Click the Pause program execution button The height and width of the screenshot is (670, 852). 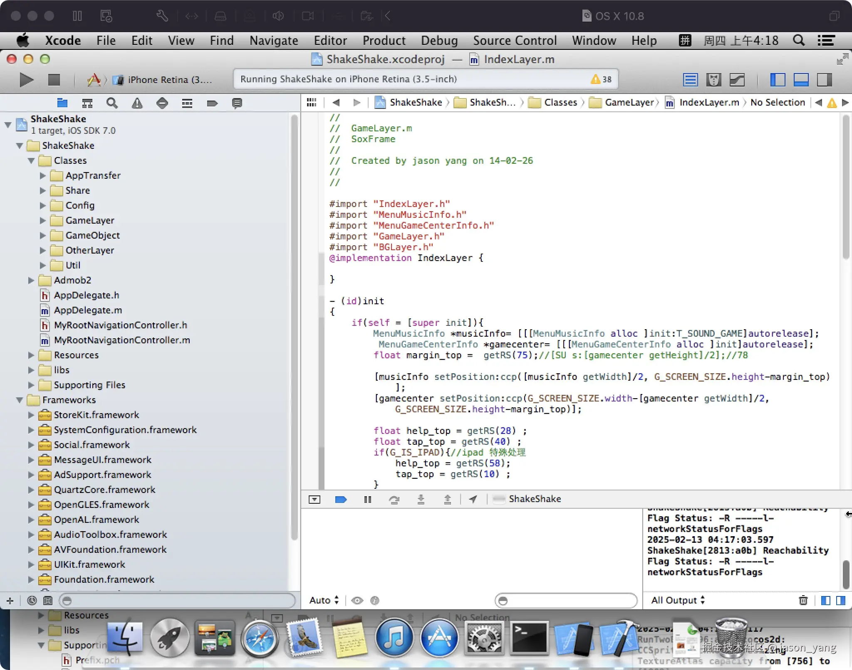(x=367, y=499)
